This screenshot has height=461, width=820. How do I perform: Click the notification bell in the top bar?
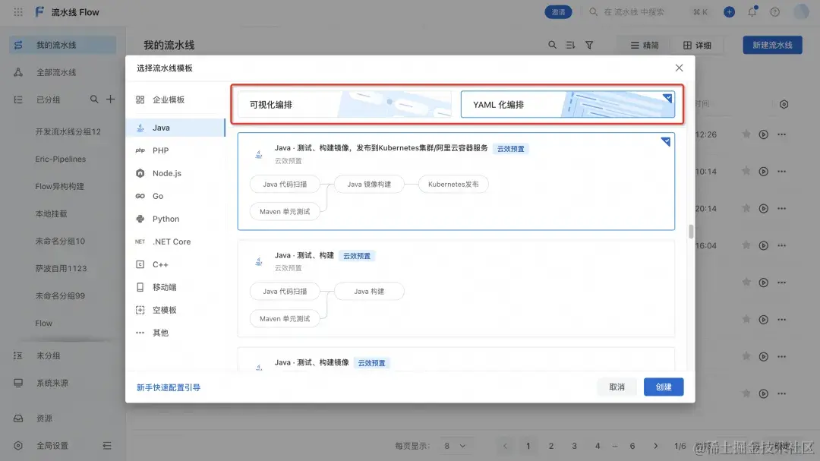point(752,11)
